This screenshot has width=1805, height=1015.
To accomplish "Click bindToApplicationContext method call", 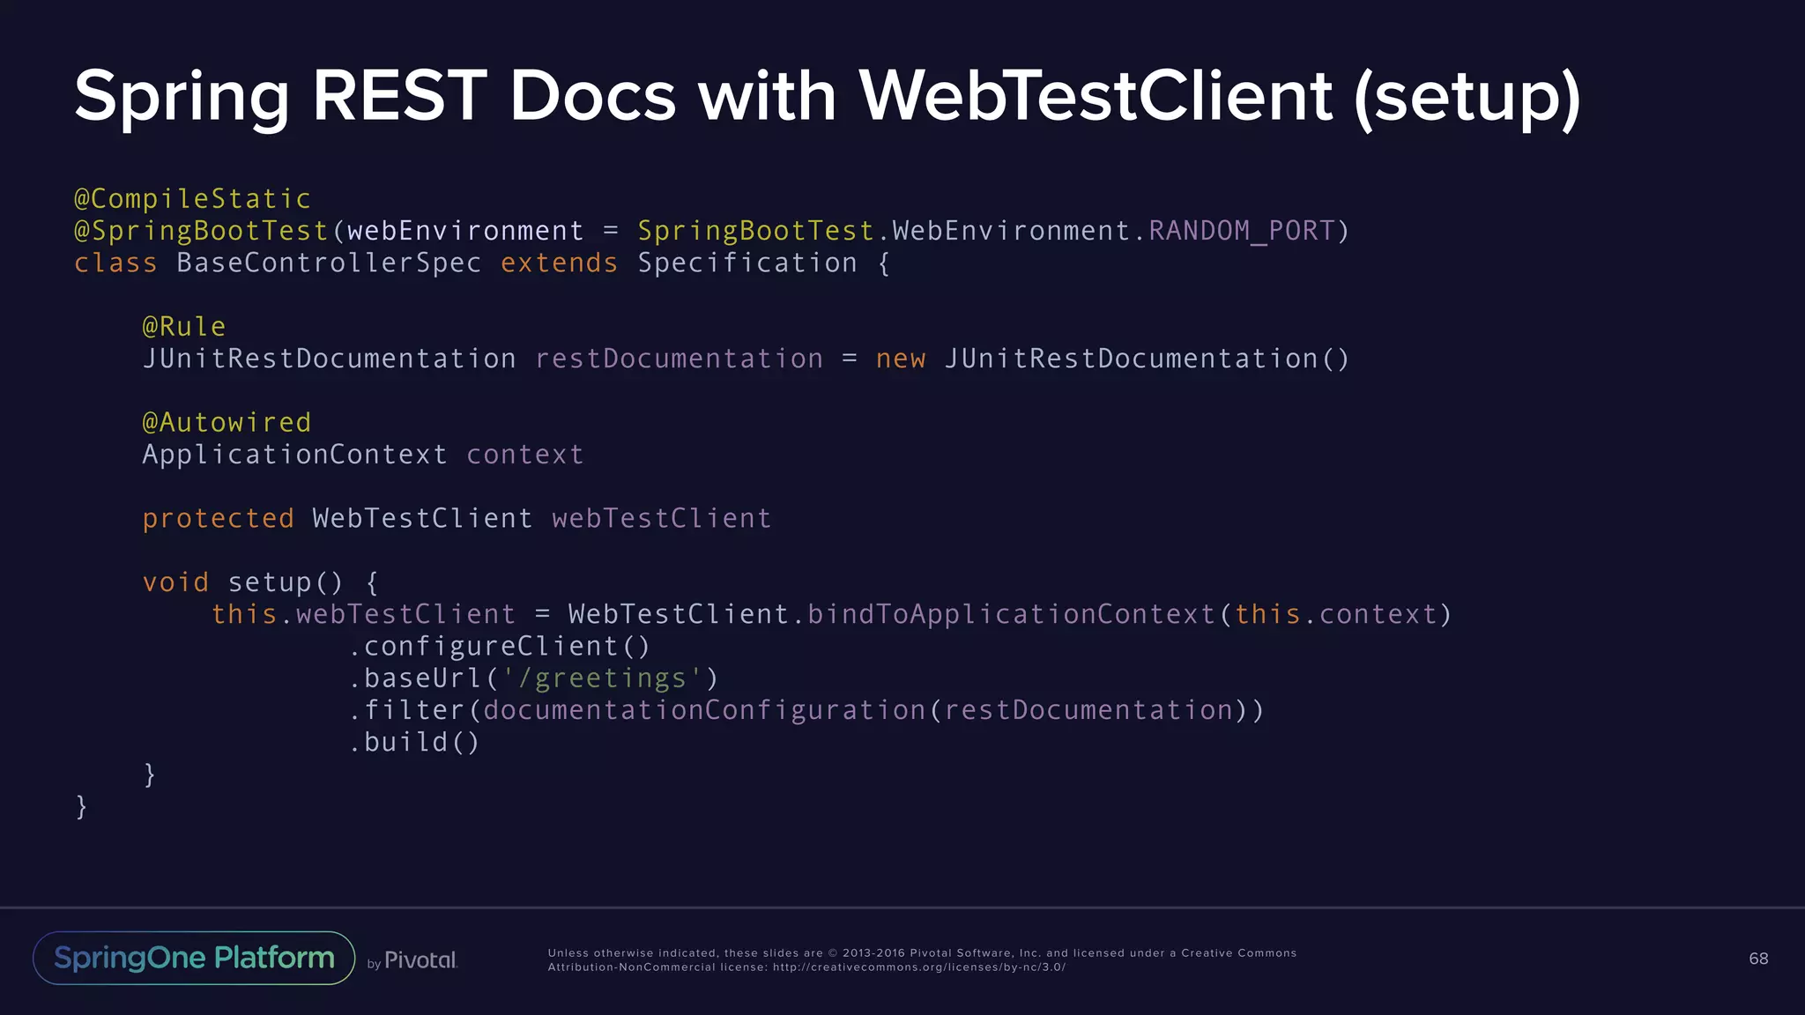I will [1011, 614].
